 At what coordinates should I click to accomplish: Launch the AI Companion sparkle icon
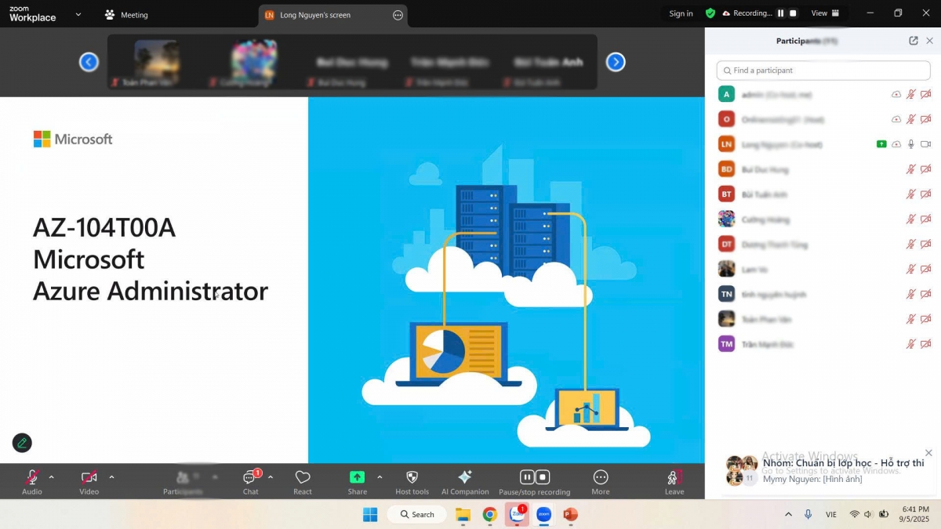[465, 477]
